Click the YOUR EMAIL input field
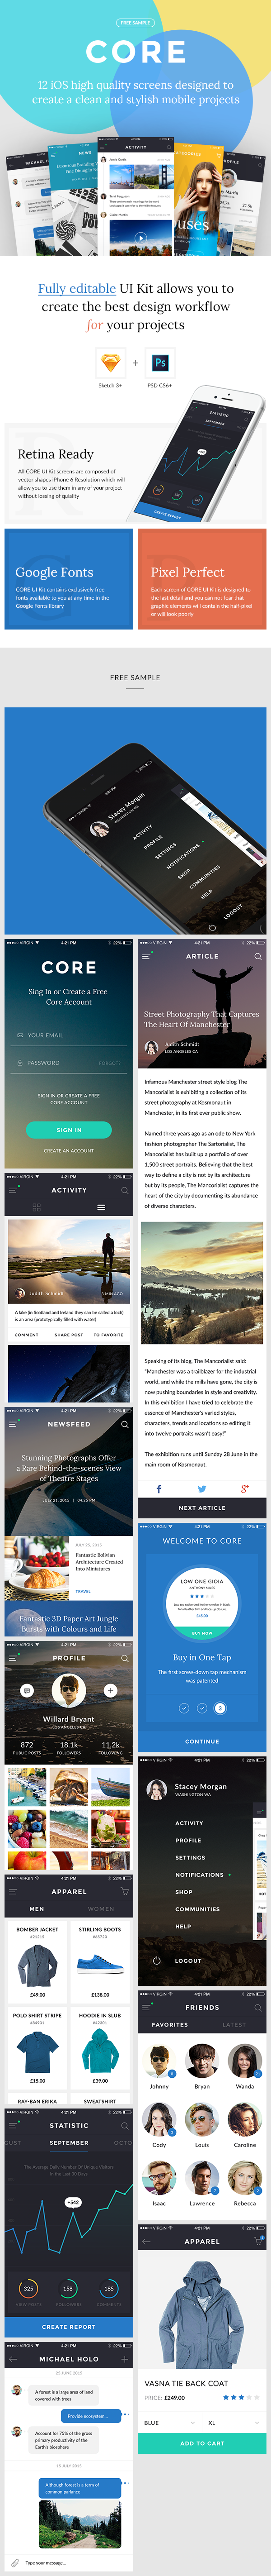Viewport: 271px width, 2576px height. tap(69, 1035)
